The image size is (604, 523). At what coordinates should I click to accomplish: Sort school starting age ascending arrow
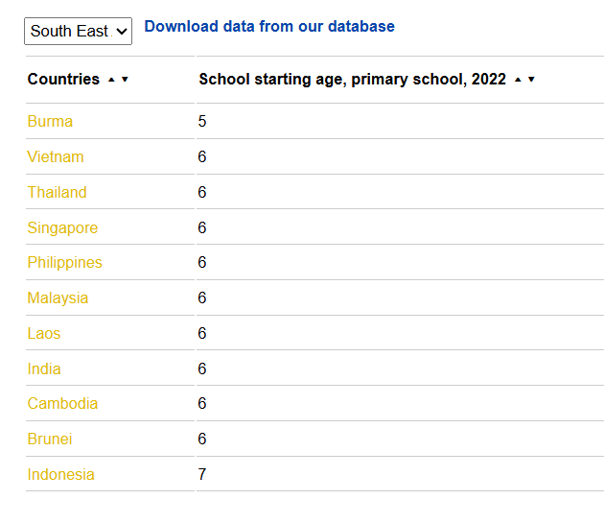[x=518, y=80]
